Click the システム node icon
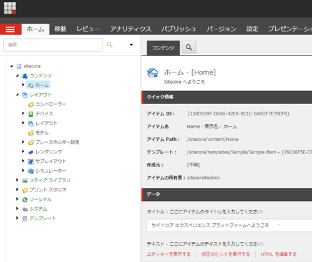This screenshot has height=262, width=312. point(25,209)
